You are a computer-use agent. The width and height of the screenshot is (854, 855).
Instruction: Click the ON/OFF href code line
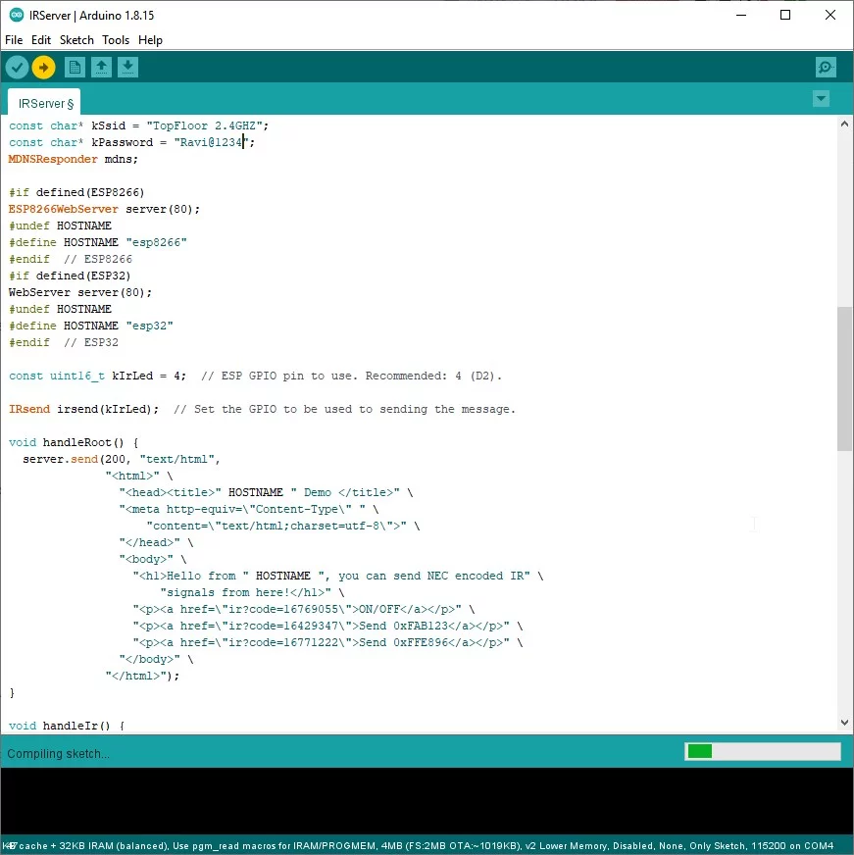[304, 609]
